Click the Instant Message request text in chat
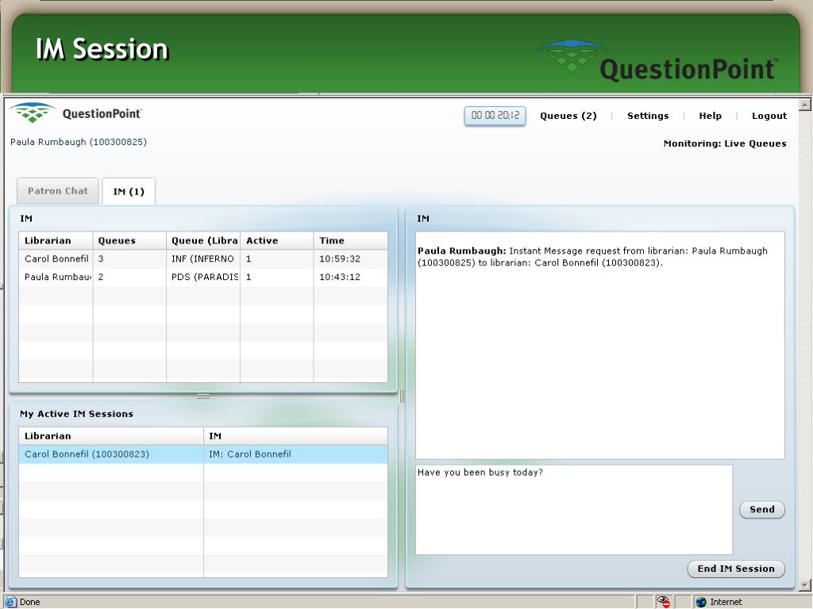Image resolution: width=813 pixels, height=609 pixels. click(592, 256)
